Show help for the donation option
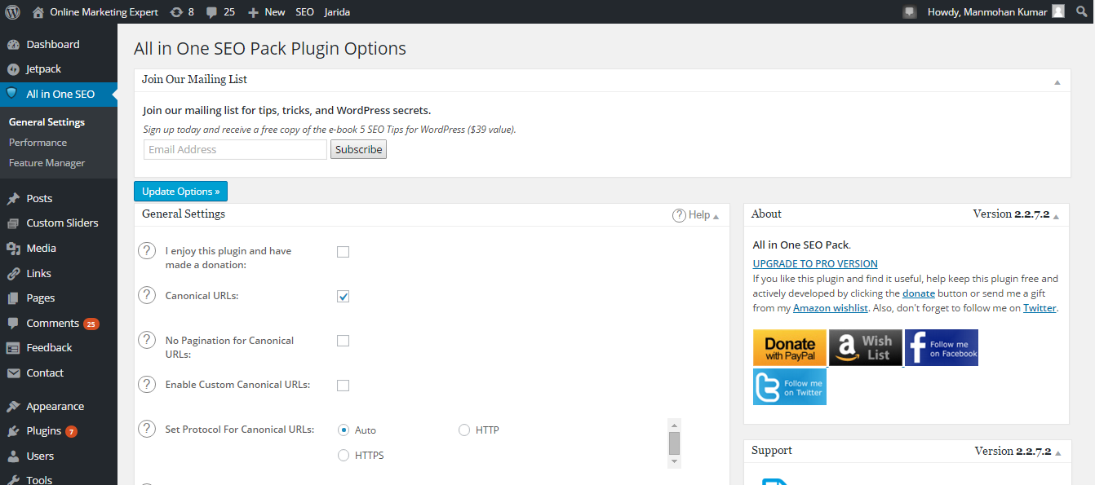This screenshot has height=485, width=1095. pos(147,250)
